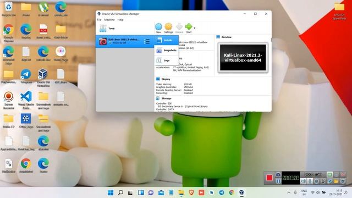Open Recycle Bin desktop icon

click(x=9, y=9)
